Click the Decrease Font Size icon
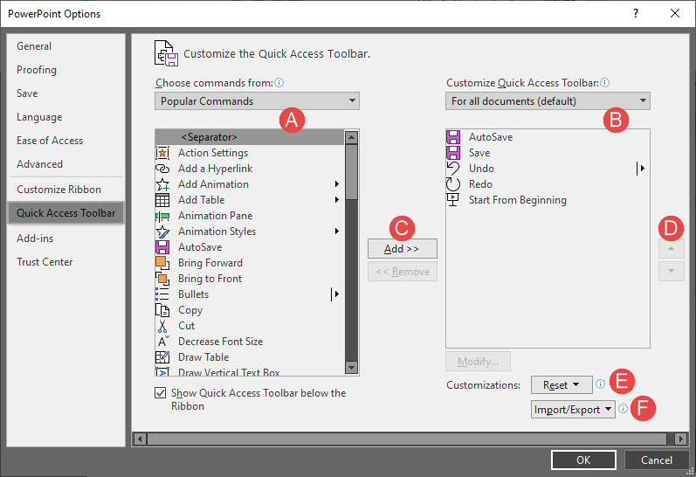This screenshot has width=696, height=477. (162, 342)
